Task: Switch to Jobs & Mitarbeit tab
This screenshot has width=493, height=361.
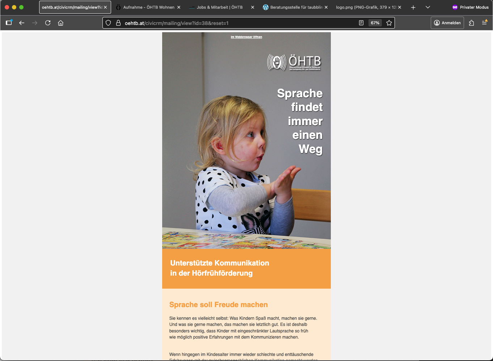Action: (219, 7)
